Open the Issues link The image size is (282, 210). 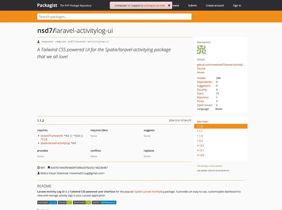[200, 72]
